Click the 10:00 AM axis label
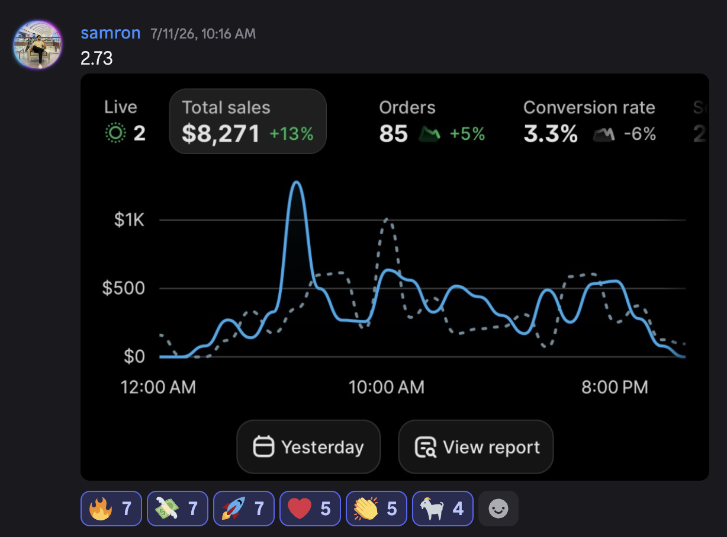 pyautogui.click(x=387, y=388)
